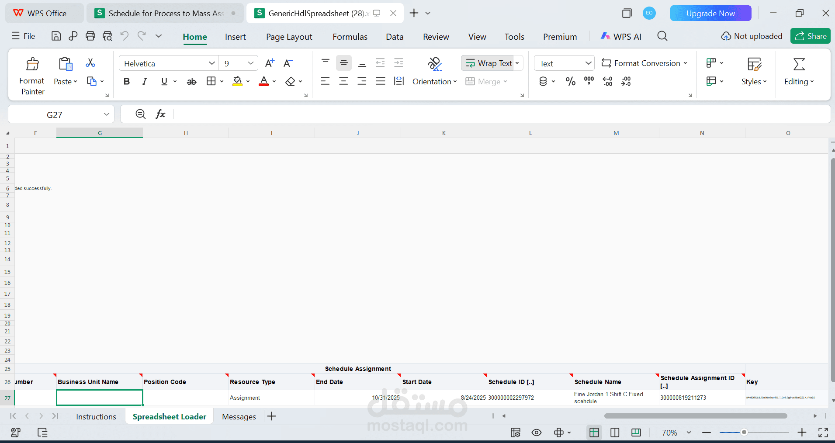
Task: Decrease font size with A- icon
Action: point(288,63)
